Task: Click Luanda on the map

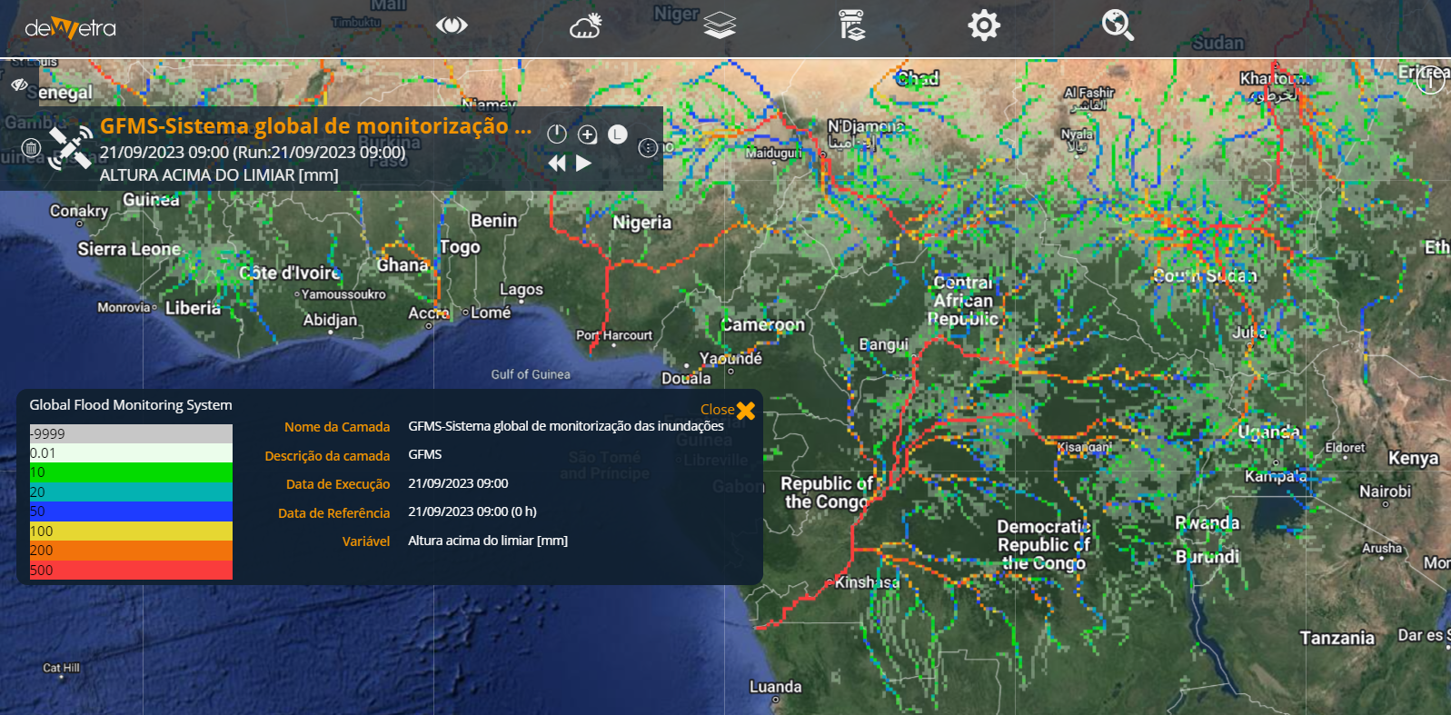Action: point(775,687)
